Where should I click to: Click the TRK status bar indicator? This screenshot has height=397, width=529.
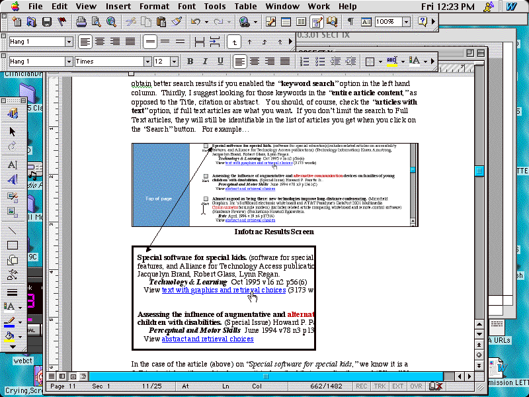(x=380, y=386)
